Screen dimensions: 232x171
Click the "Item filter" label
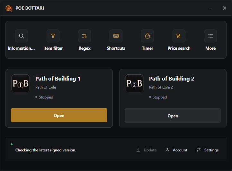pos(53,48)
